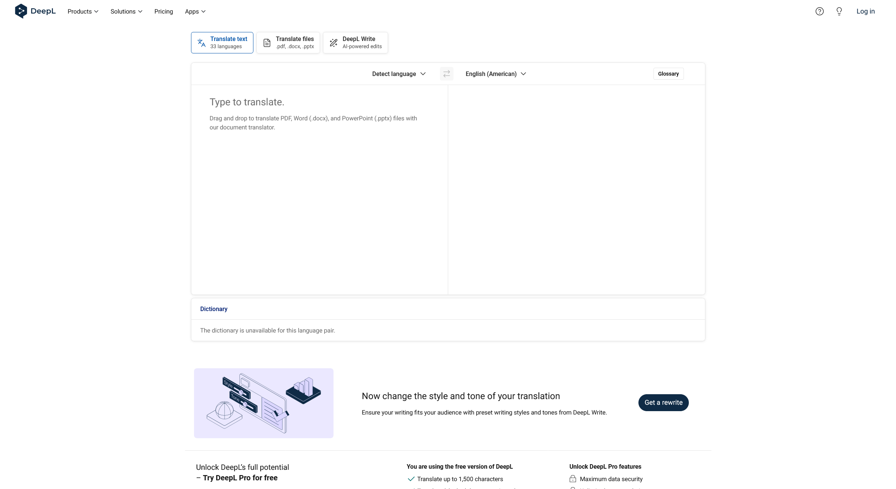Expand the Products menu
The height and width of the screenshot is (489, 896).
point(83,11)
